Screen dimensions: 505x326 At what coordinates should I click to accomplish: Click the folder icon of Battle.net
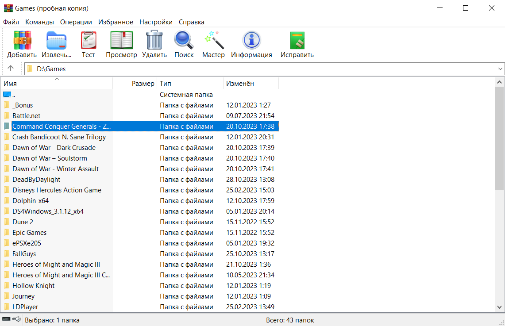(7, 116)
